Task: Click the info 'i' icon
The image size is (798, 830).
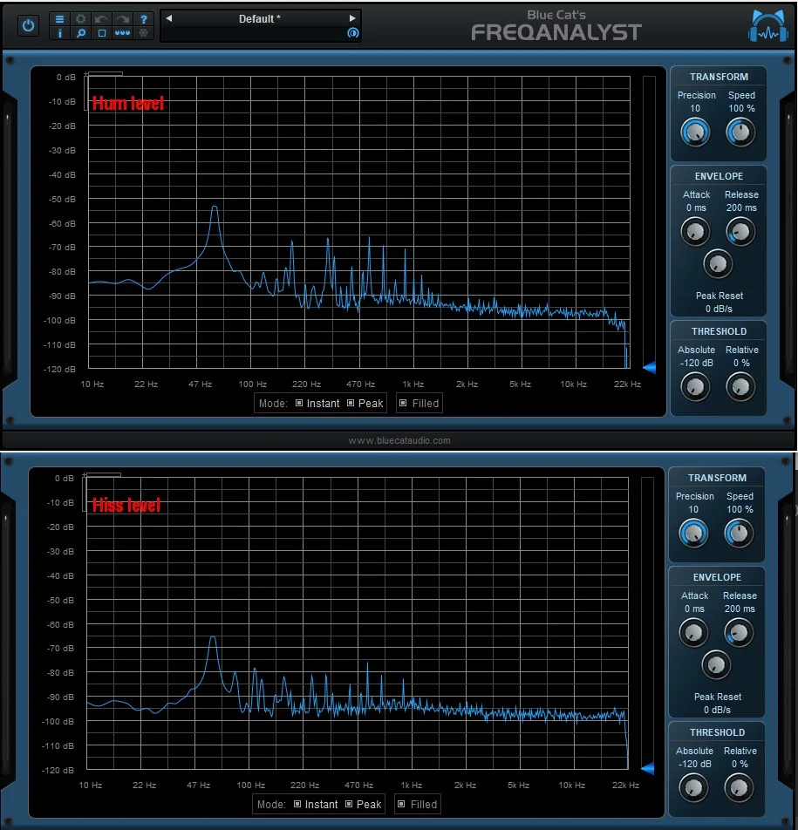Action: point(60,33)
